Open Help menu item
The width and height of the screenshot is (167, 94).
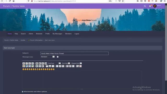[x=16, y=34]
